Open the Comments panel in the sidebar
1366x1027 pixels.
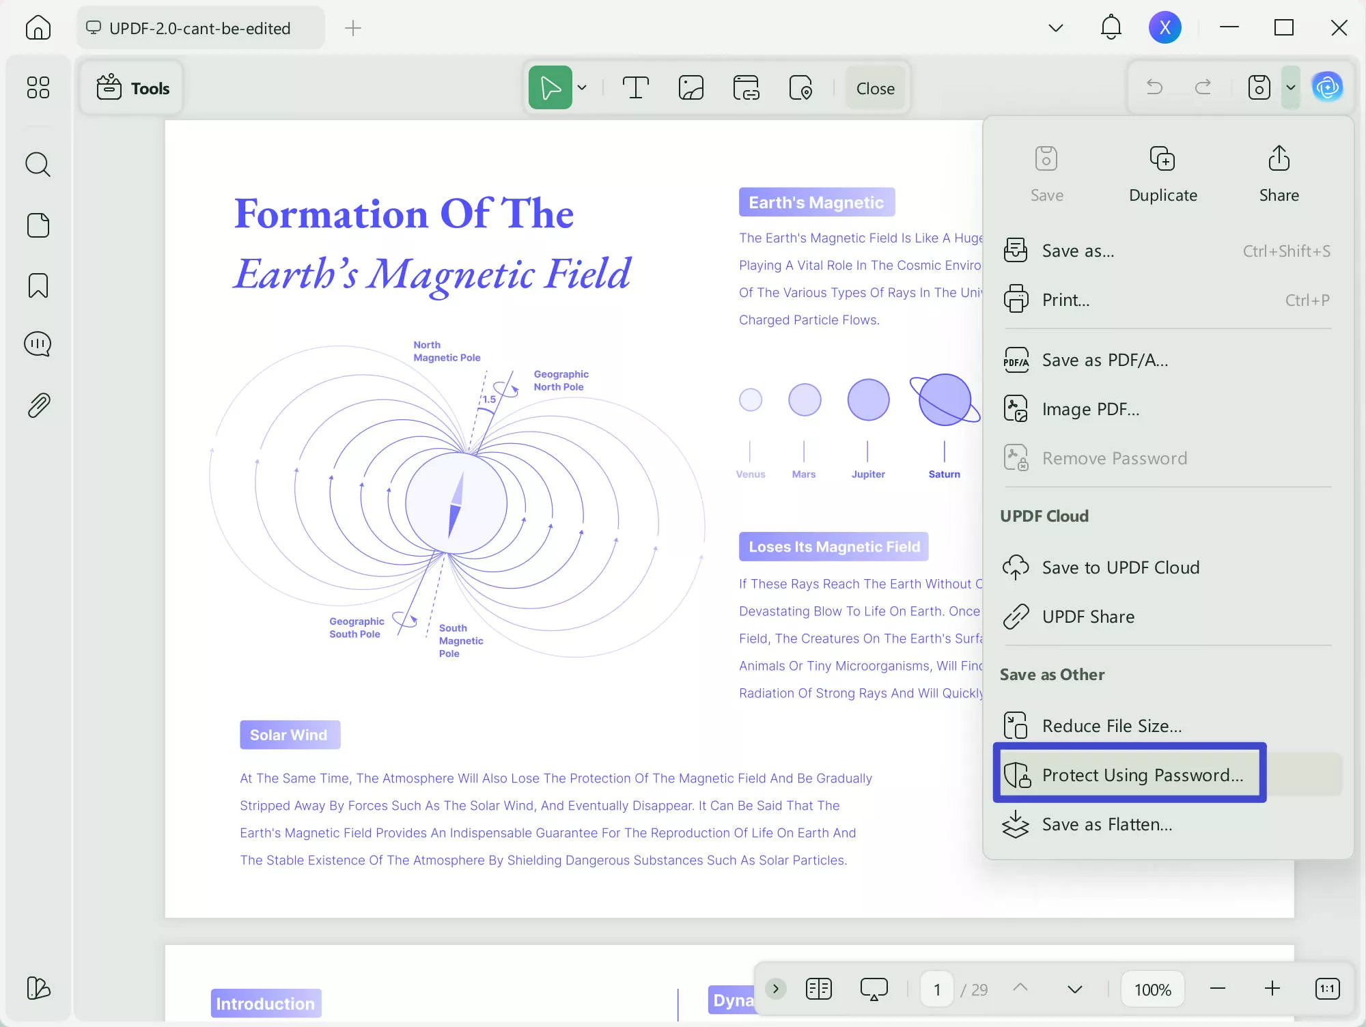click(38, 343)
